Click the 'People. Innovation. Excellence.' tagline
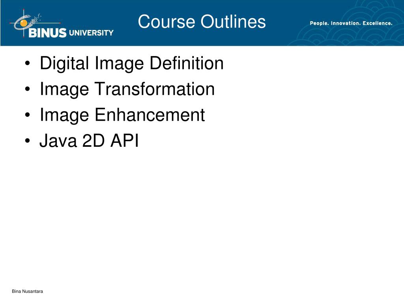This screenshot has height=303, width=404. pos(351,23)
